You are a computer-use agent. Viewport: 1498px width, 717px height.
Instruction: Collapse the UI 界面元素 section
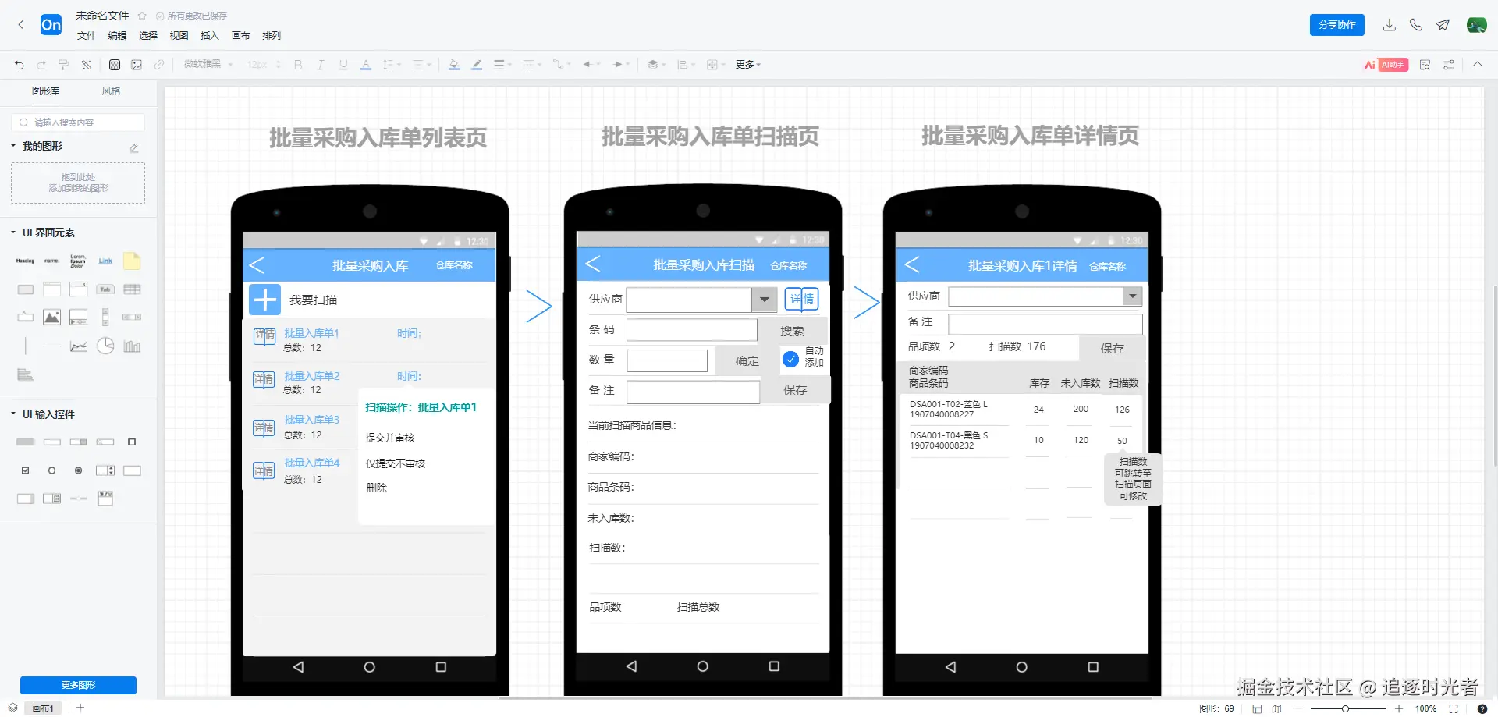[x=13, y=232]
